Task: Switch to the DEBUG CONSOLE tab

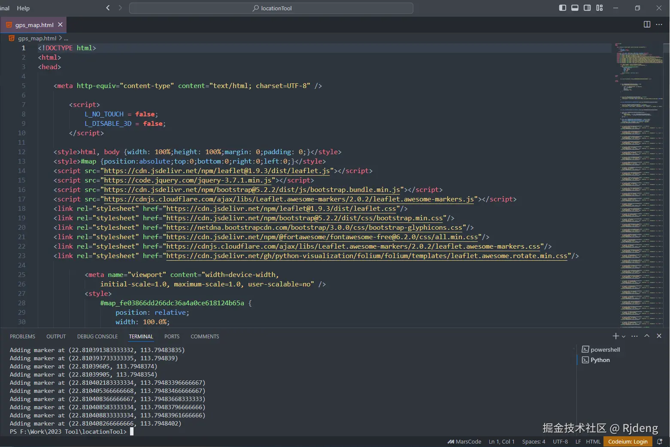Action: (97, 337)
